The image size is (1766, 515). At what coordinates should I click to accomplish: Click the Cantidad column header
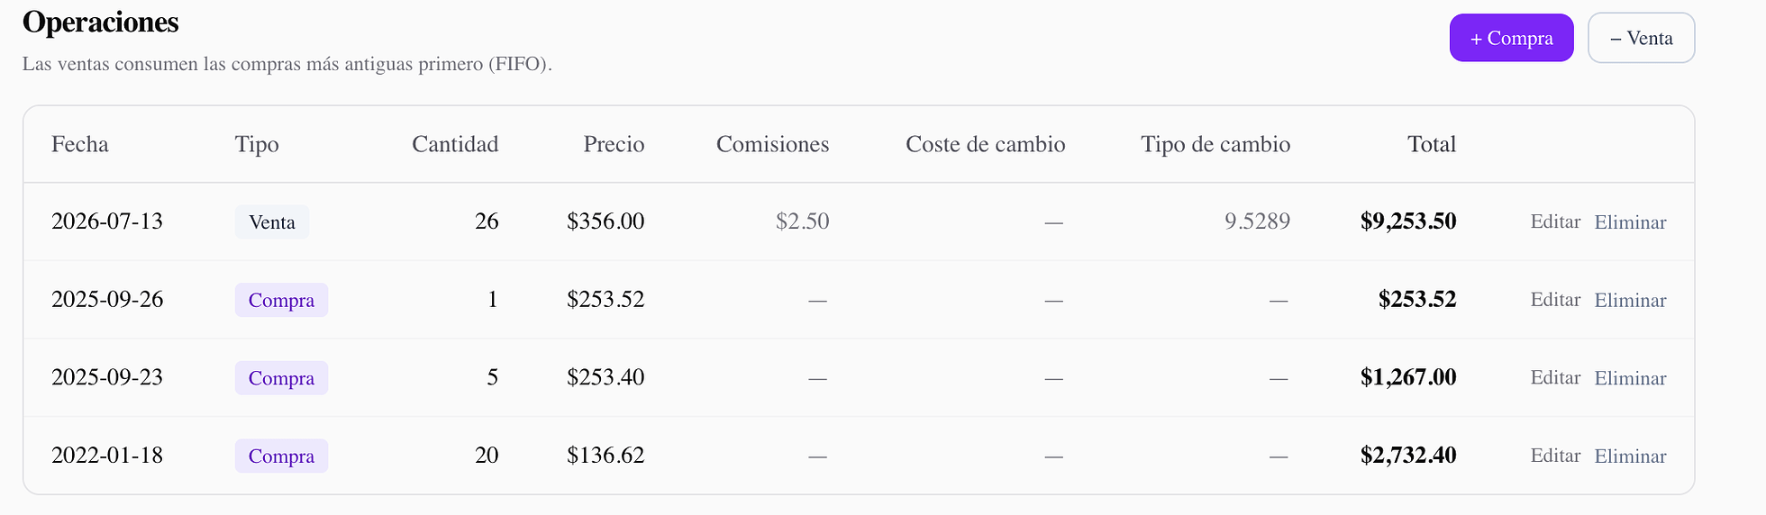[455, 144]
